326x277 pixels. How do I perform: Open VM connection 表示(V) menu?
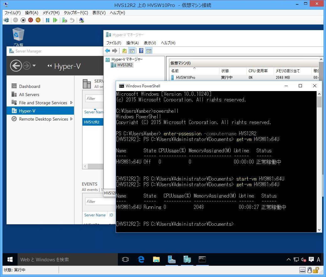click(99, 13)
